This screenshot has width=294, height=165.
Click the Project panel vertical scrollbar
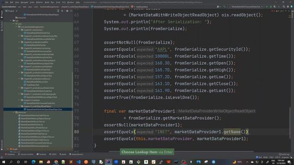[x=73, y=110]
